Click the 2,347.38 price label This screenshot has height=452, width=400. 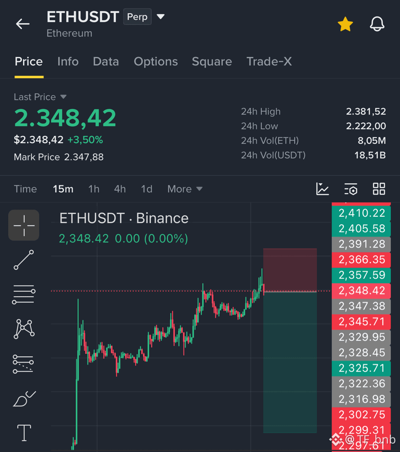click(x=361, y=306)
